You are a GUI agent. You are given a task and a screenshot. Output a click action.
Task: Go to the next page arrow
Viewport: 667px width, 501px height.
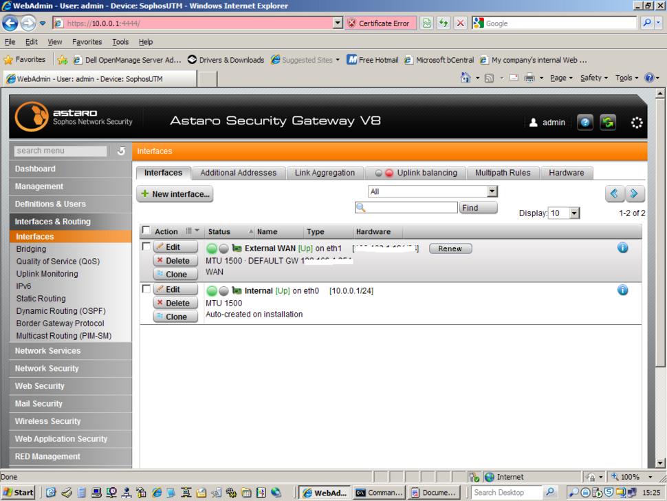635,194
